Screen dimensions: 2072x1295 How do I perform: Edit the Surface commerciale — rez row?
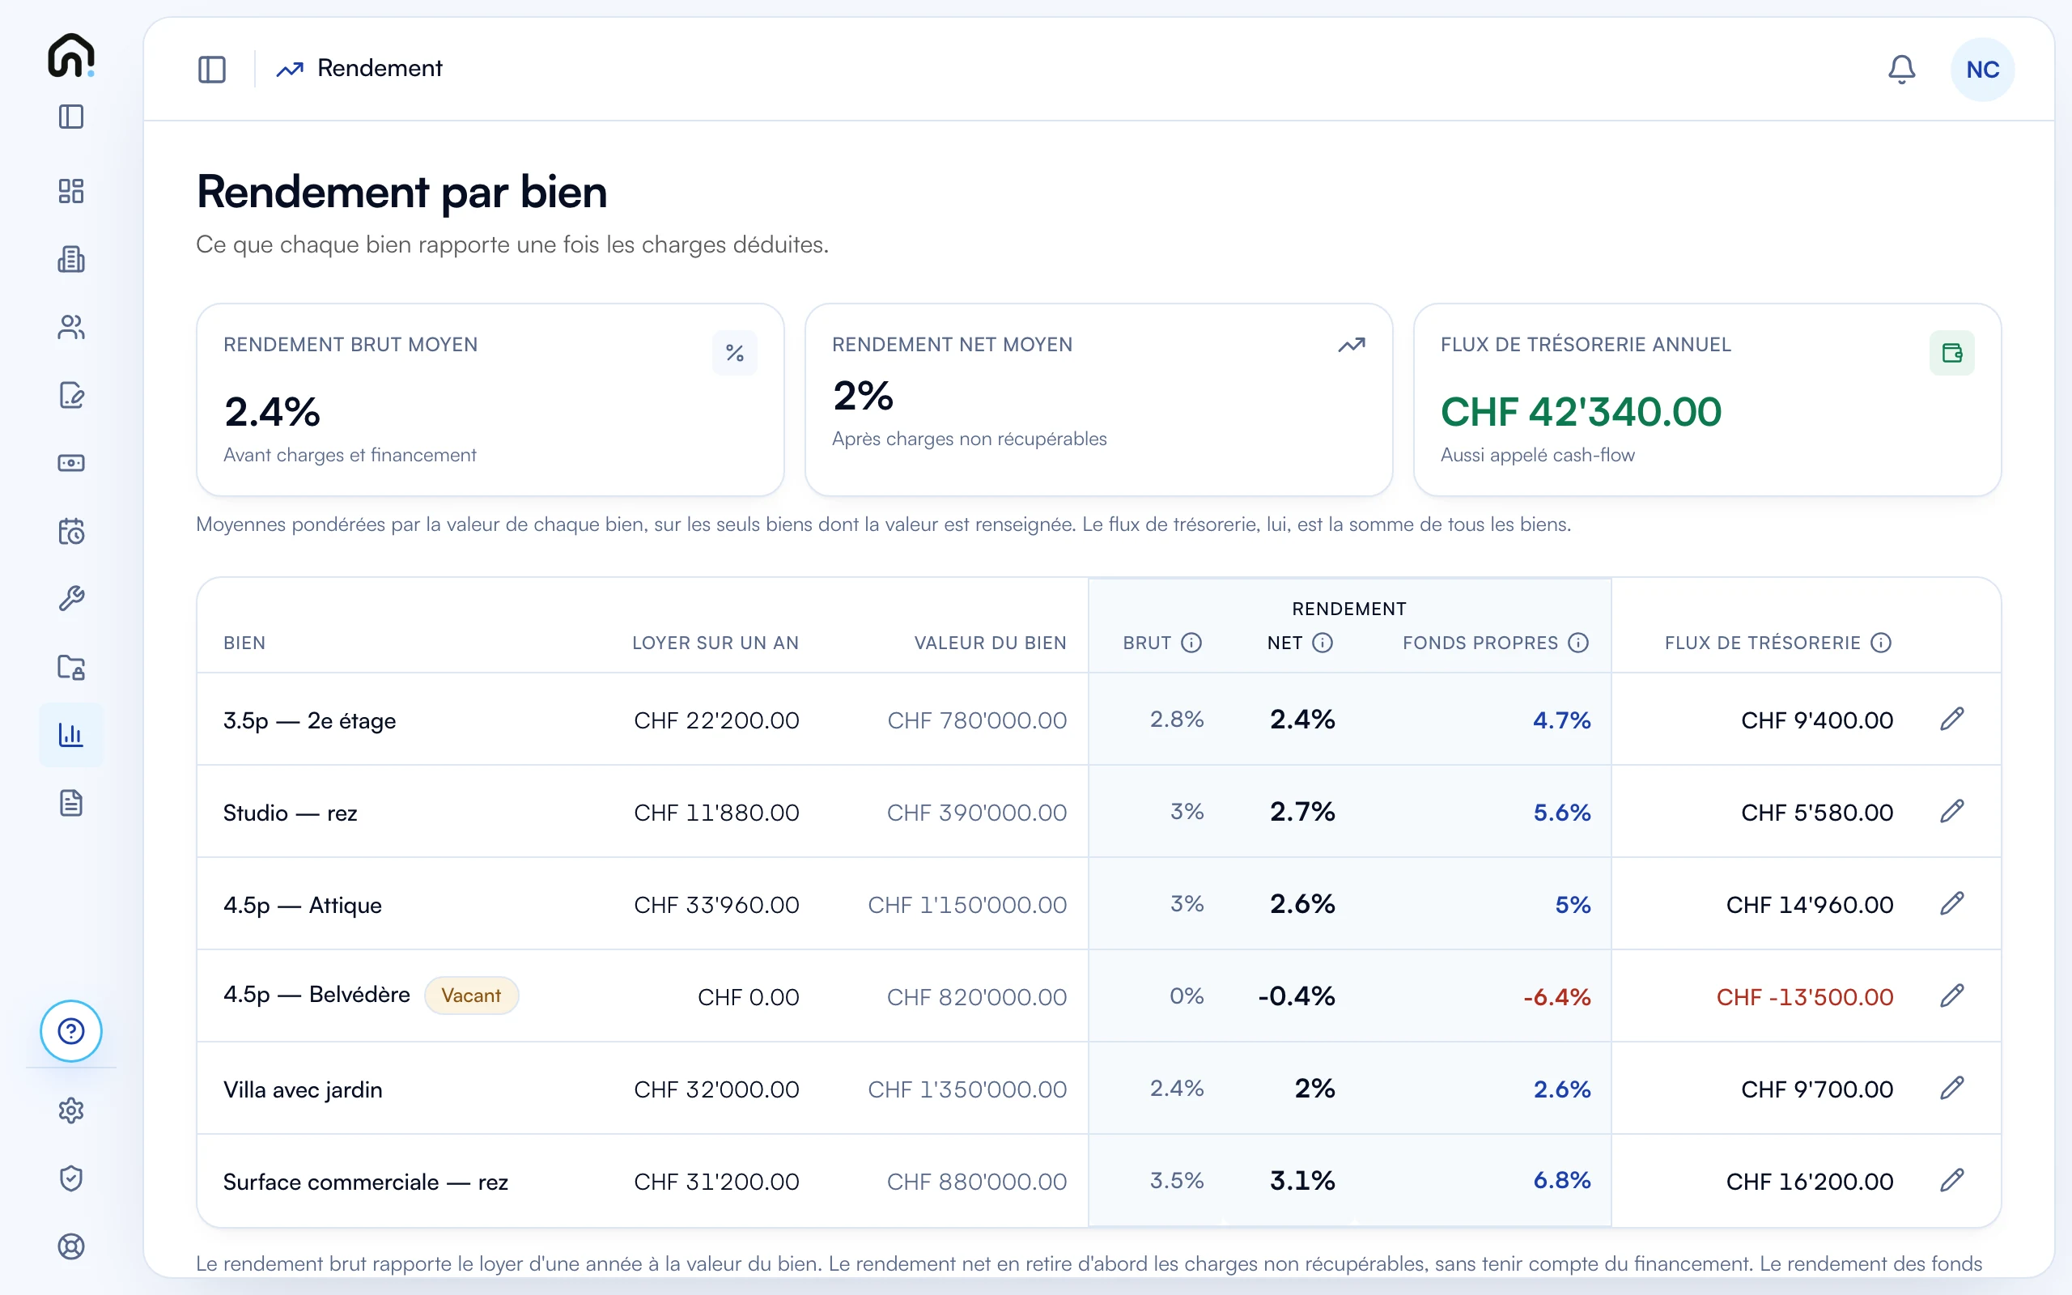pyautogui.click(x=1951, y=1181)
